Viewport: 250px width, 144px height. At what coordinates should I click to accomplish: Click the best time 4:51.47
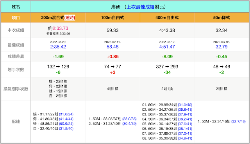pos(167,47)
